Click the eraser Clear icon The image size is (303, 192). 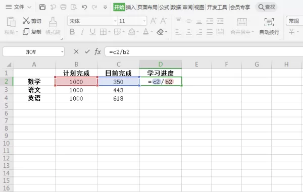tap(160, 32)
